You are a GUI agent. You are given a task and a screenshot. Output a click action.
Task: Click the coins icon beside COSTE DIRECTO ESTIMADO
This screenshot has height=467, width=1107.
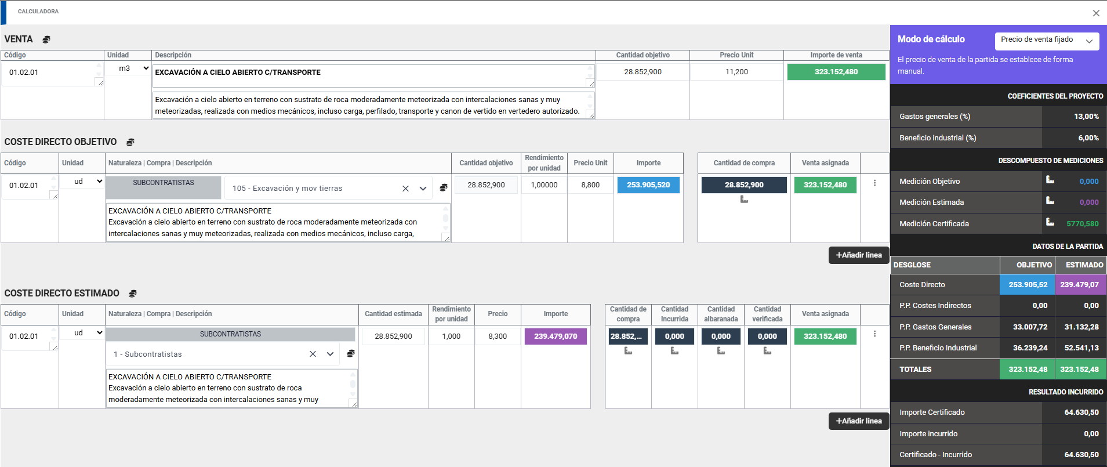click(133, 294)
